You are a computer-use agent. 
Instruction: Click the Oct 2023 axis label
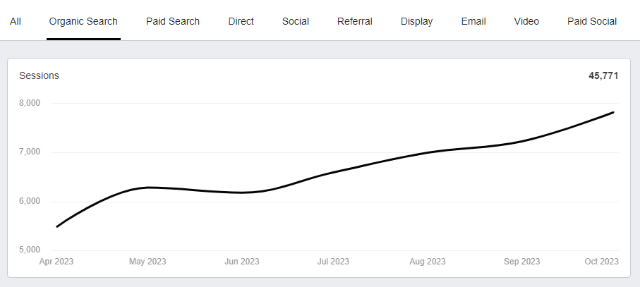[602, 262]
